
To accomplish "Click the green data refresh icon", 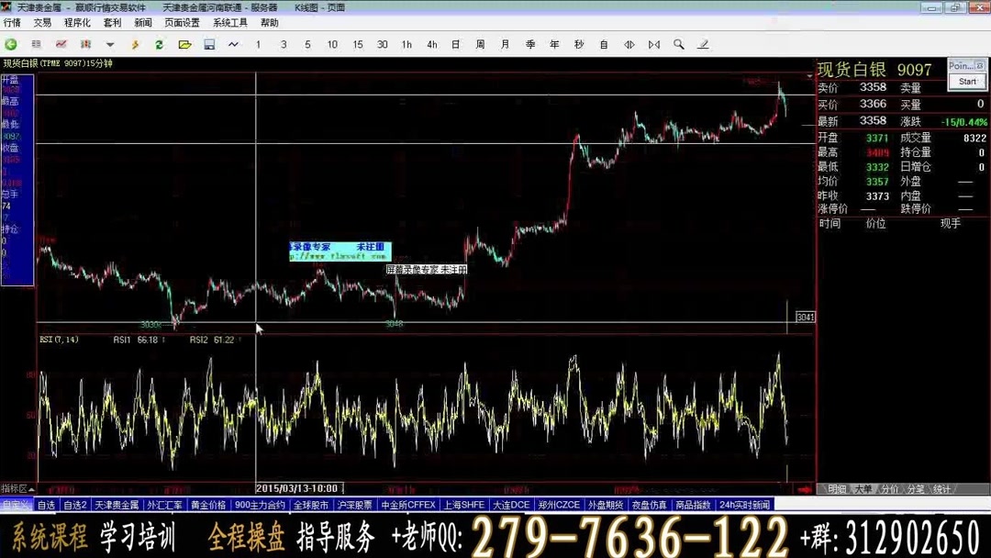I will pyautogui.click(x=160, y=43).
